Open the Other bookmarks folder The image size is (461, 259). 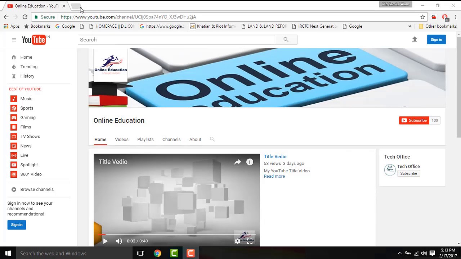tap(438, 26)
